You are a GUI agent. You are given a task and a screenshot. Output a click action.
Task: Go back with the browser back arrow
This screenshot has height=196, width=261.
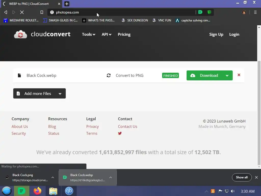tap(6, 12)
